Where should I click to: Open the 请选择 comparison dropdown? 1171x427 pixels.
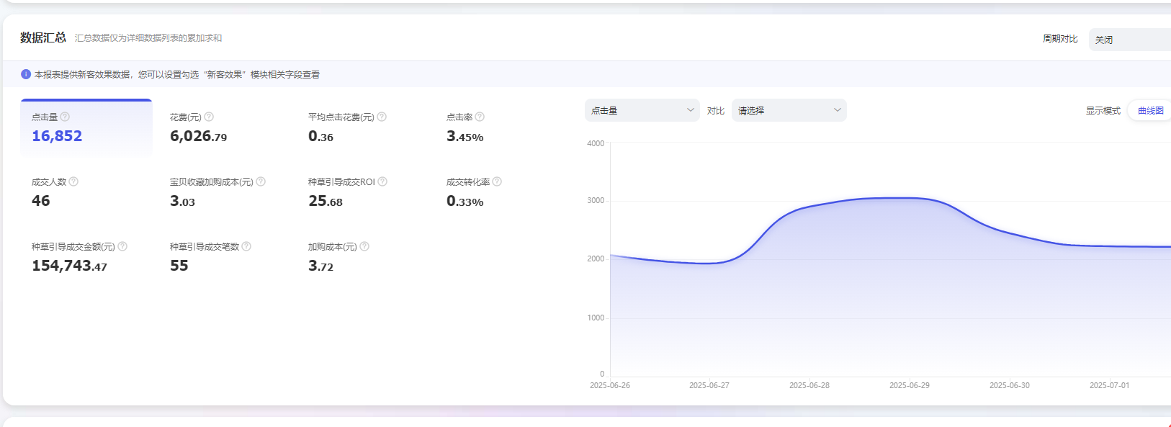pyautogui.click(x=789, y=110)
